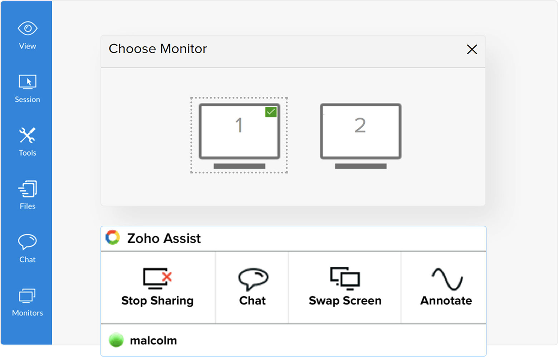Click the Annotate label
This screenshot has width=558, height=357.
(446, 301)
